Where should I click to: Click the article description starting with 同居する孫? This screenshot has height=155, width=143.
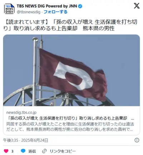pos(70,127)
